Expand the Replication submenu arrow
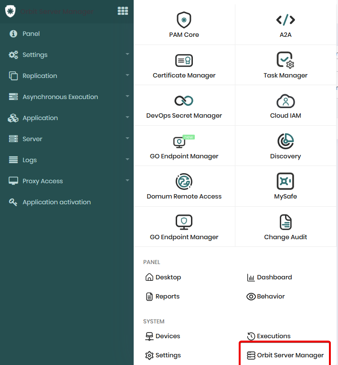The image size is (338, 365). coord(127,75)
